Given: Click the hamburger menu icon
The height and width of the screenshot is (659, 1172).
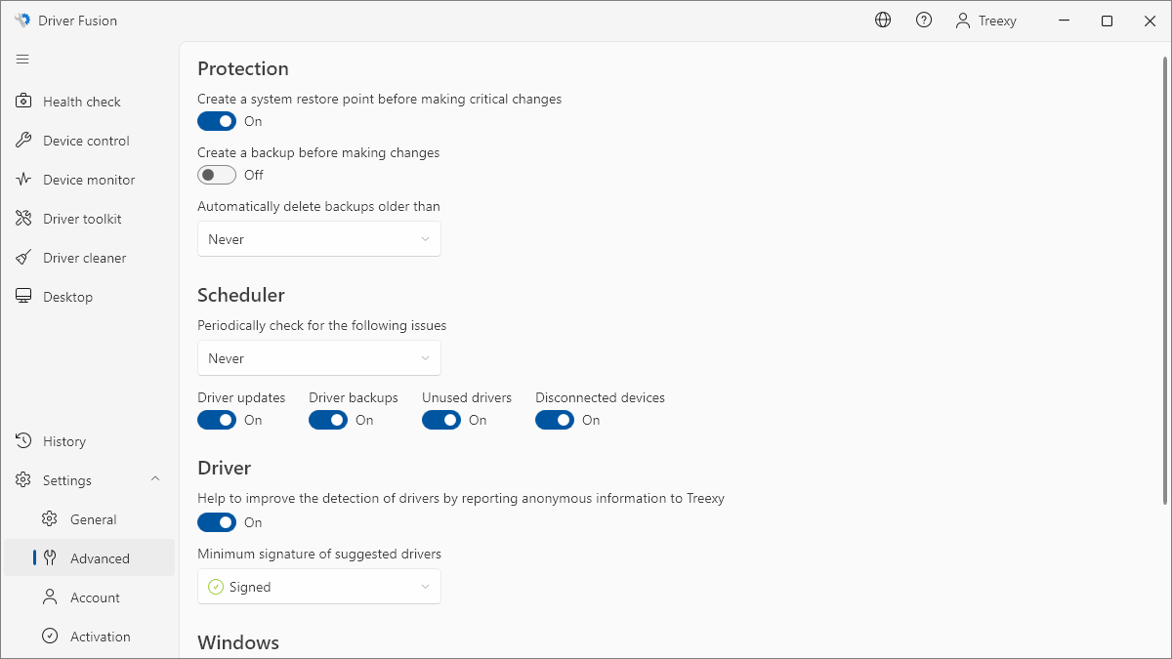Looking at the screenshot, I should (x=22, y=60).
